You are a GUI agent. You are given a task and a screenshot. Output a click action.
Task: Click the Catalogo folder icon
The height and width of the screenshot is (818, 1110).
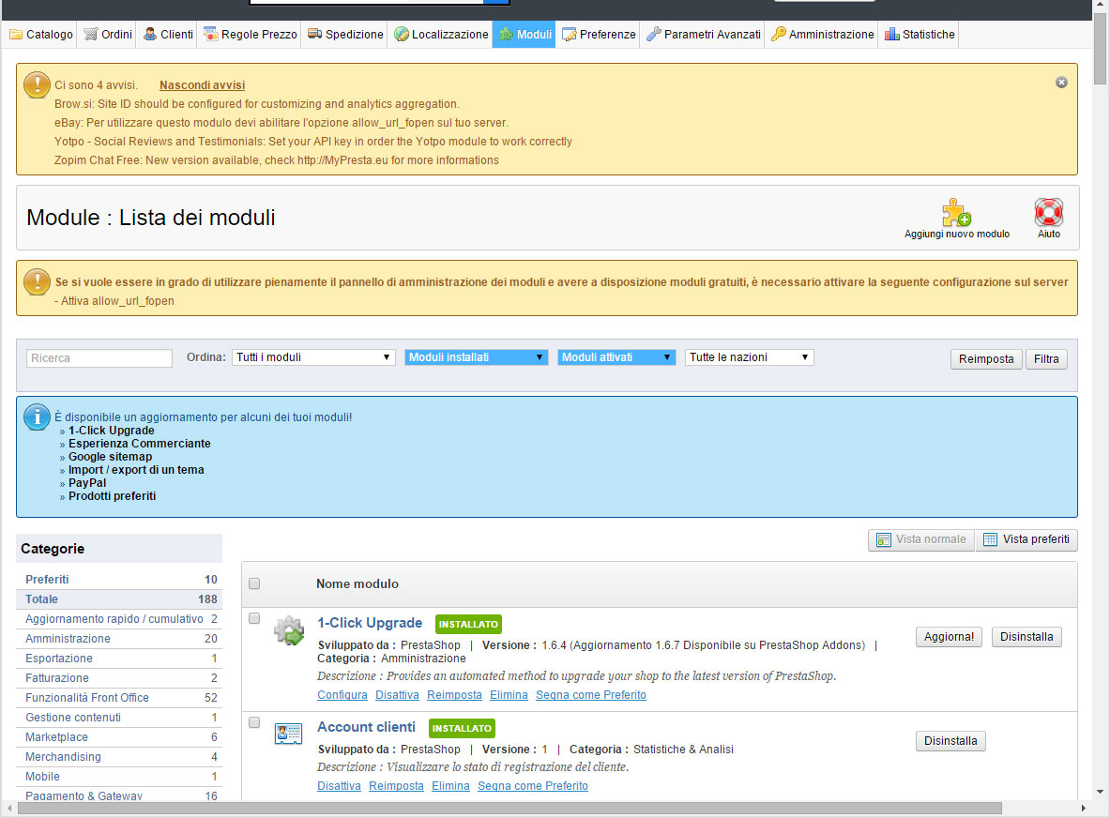(16, 35)
